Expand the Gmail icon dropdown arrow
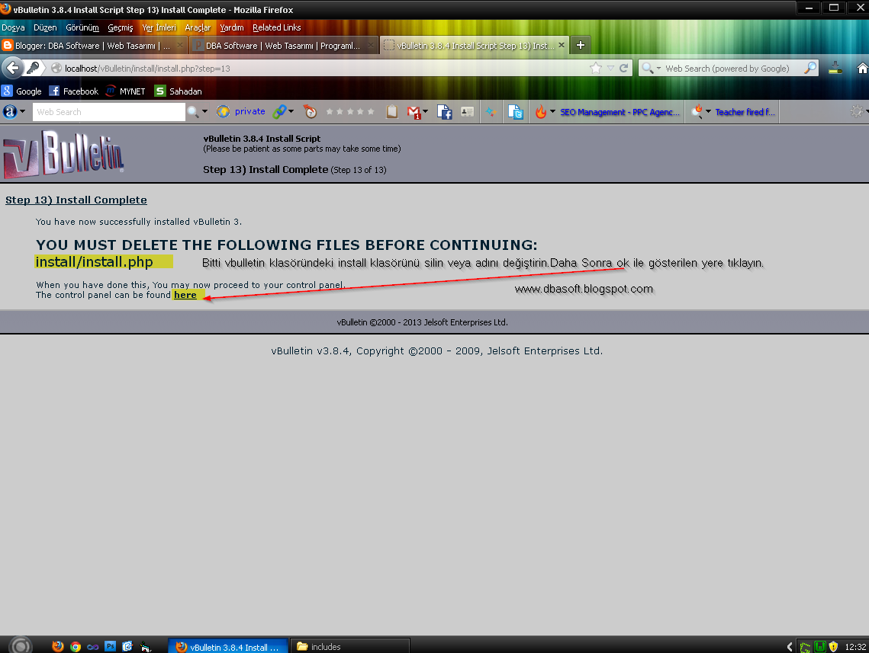Viewport: 869px width, 653px height. [425, 112]
